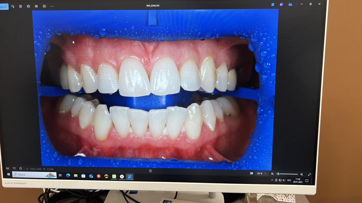Open the 28 % zoom dropdown
The width and height of the screenshot is (362, 203).
click(x=261, y=174)
